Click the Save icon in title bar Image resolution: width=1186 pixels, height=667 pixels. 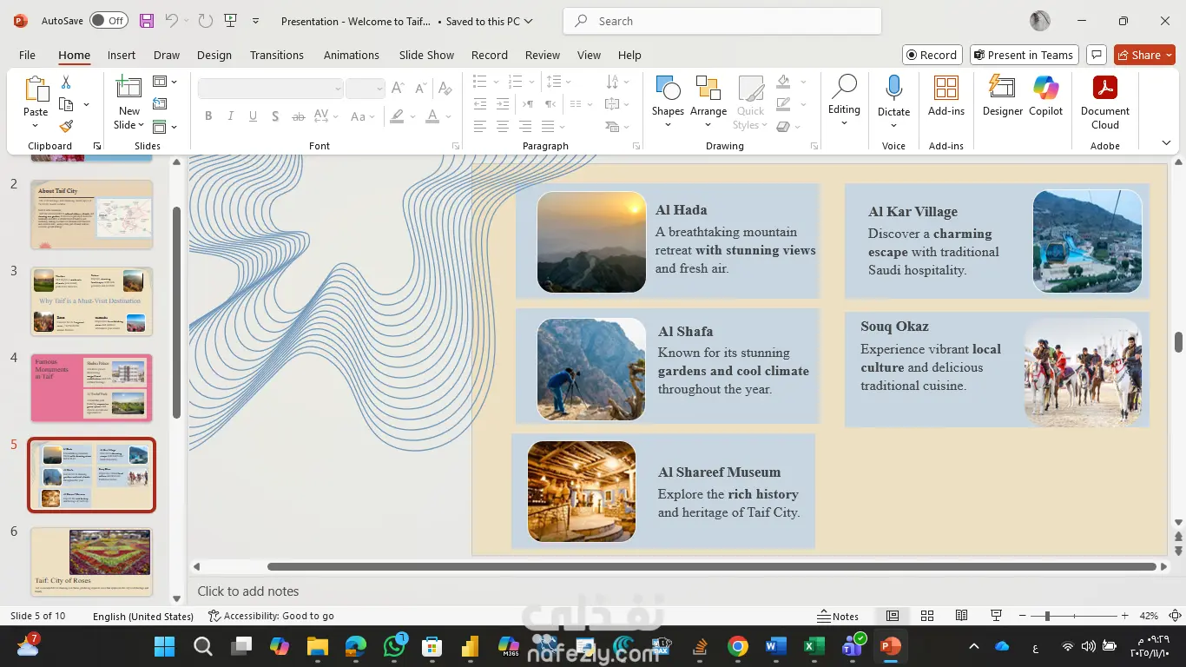[x=147, y=21]
